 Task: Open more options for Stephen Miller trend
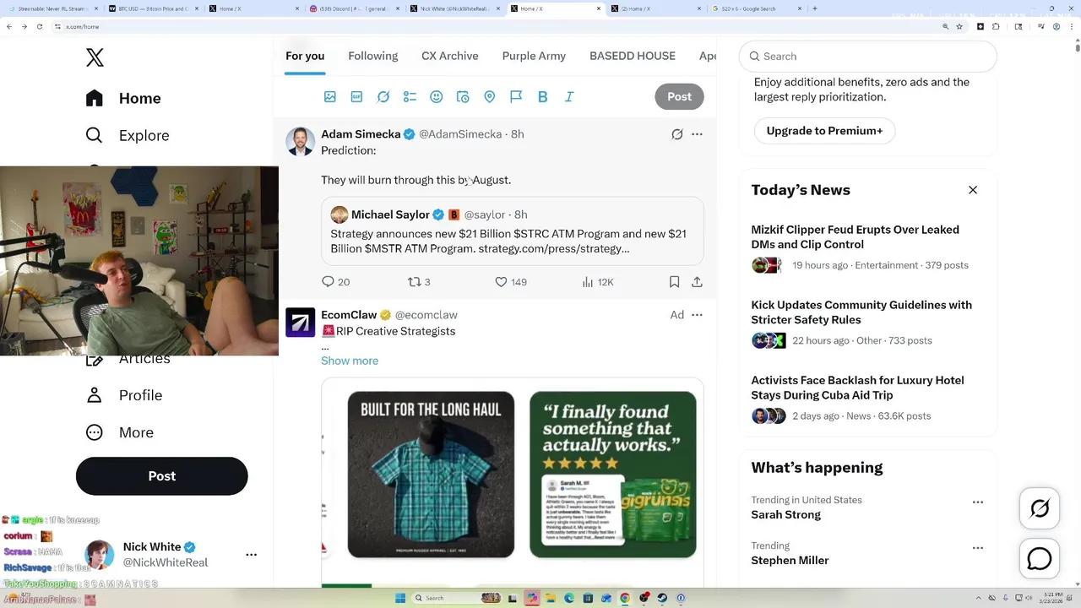click(978, 548)
